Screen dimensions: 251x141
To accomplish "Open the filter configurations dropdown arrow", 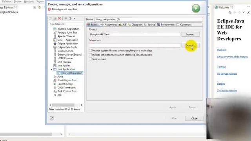I will click(x=74, y=18).
